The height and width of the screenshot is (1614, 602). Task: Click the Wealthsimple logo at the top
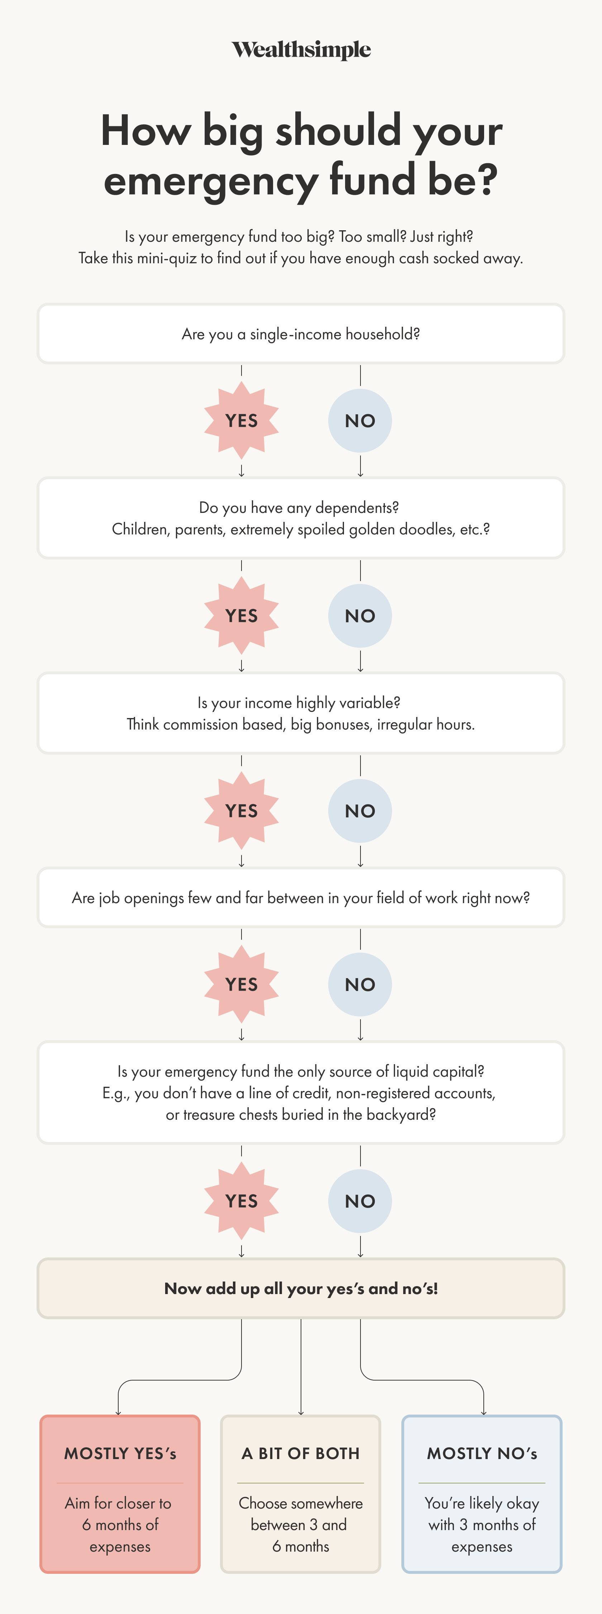301,49
